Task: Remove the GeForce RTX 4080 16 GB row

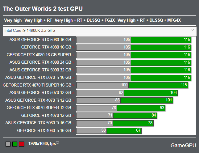Action: point(73,47)
